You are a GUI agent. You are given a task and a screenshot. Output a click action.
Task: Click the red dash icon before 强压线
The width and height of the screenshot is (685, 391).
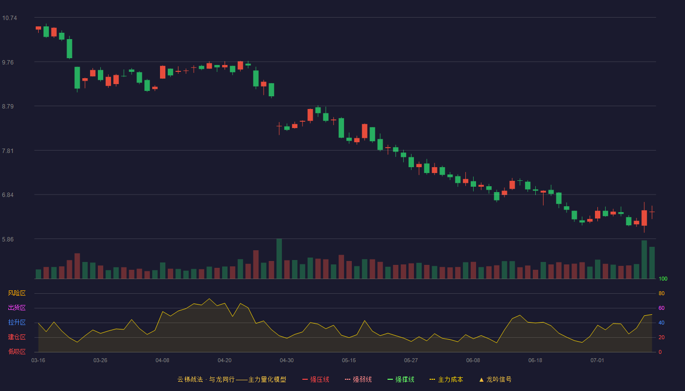pyautogui.click(x=305, y=379)
